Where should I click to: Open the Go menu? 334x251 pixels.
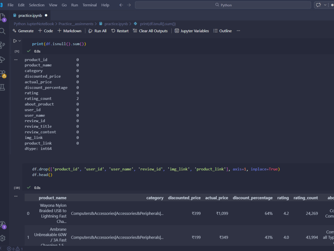[x=64, y=5]
